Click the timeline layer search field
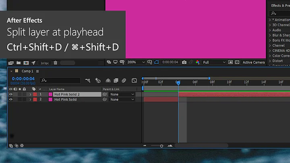This screenshot has width=290, height=163. (60, 80)
